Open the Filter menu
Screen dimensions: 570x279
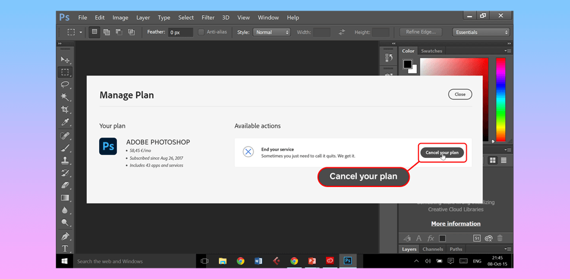(x=208, y=17)
